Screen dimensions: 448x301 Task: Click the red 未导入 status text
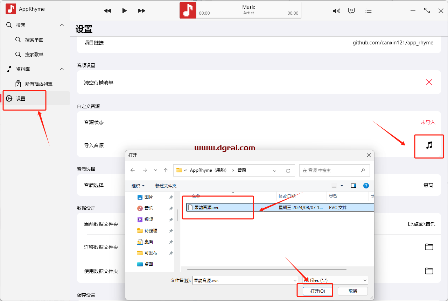click(x=428, y=122)
